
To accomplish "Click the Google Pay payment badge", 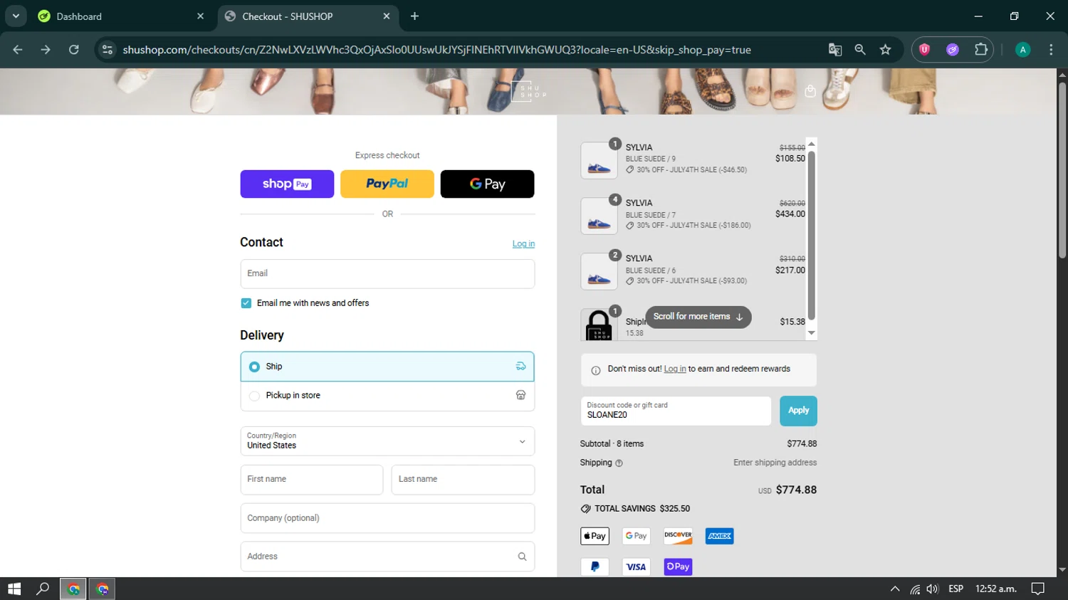I will 636,536.
